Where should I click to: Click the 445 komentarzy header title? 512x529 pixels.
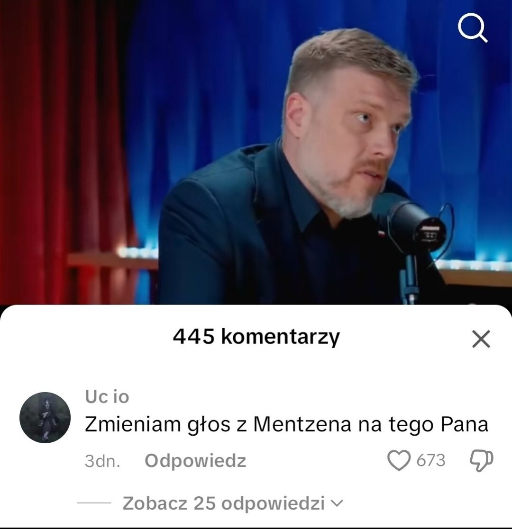point(256,337)
